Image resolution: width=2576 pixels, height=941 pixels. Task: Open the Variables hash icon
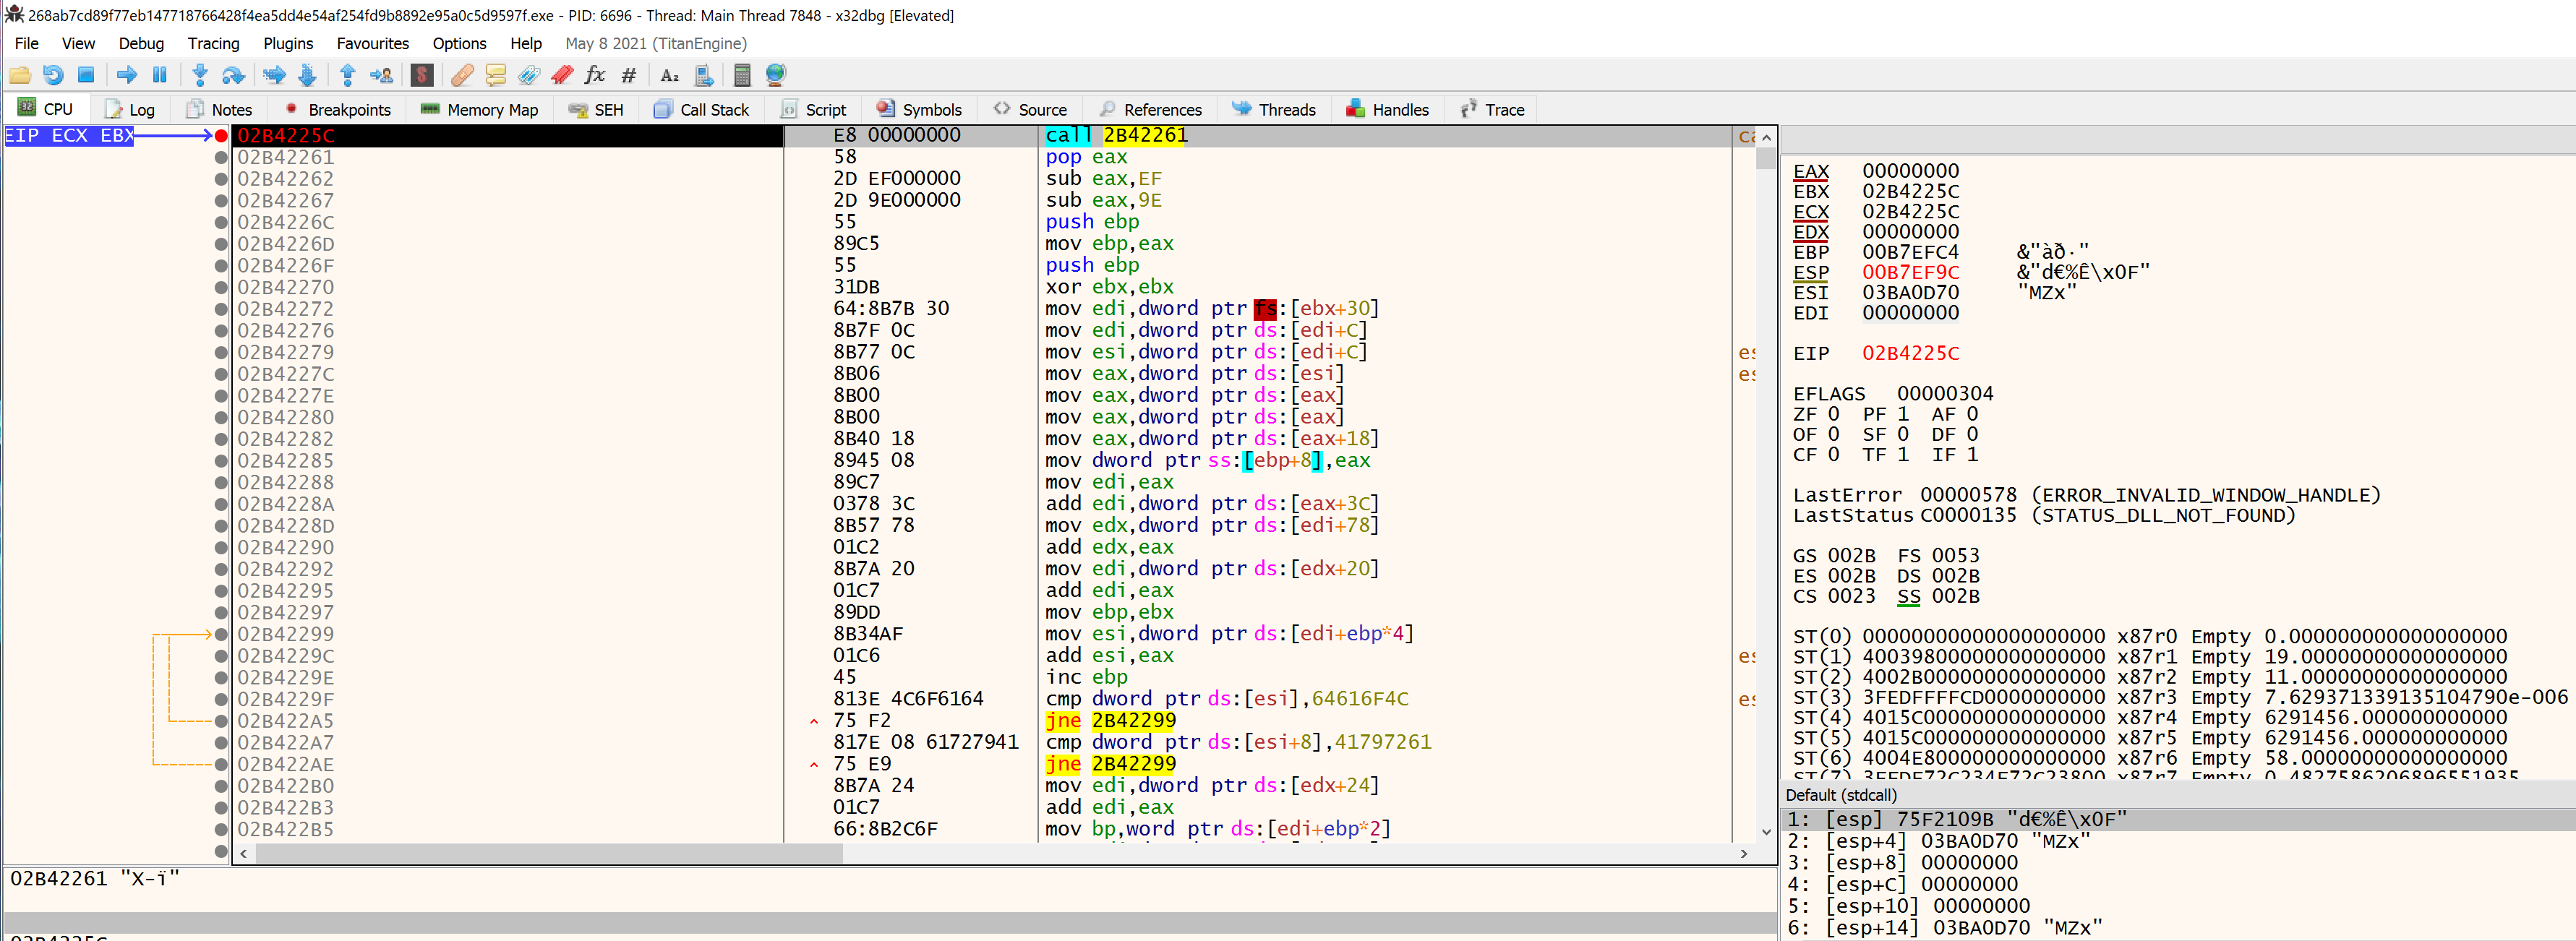(629, 75)
